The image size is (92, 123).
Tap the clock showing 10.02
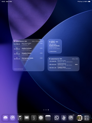(3, 2)
